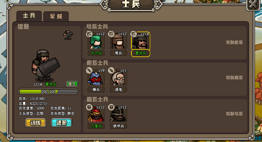Switch to the 军械 tab
This screenshot has height=142, width=262.
click(56, 16)
